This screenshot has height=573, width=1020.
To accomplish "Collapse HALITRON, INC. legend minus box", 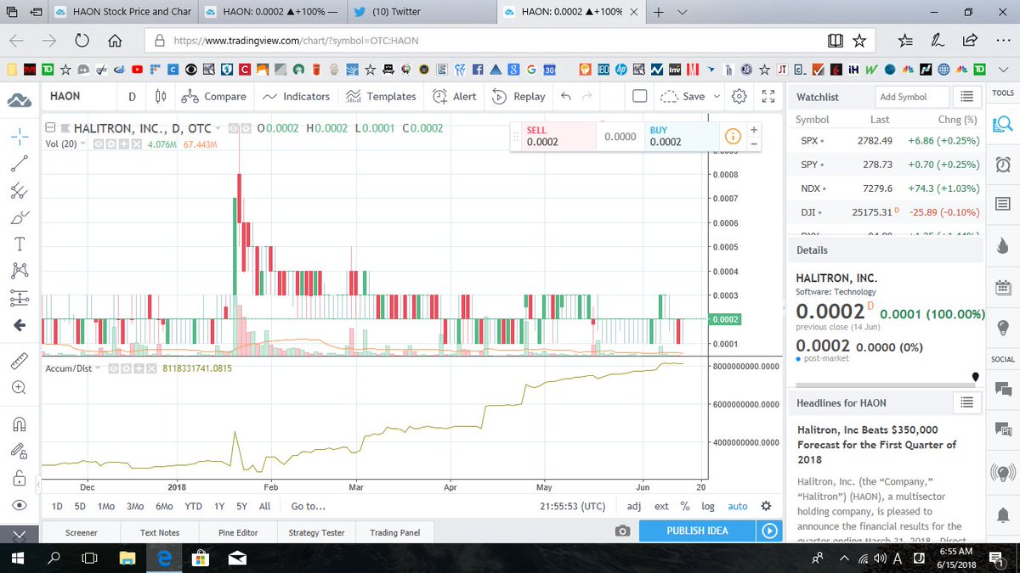I will point(50,128).
